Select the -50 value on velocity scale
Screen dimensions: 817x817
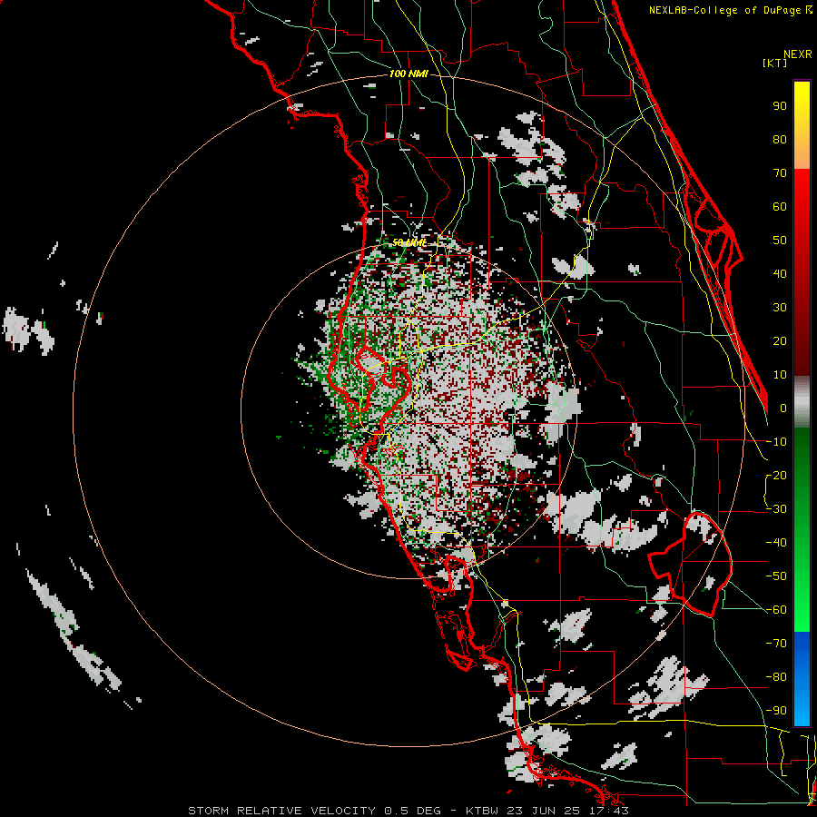click(x=776, y=576)
